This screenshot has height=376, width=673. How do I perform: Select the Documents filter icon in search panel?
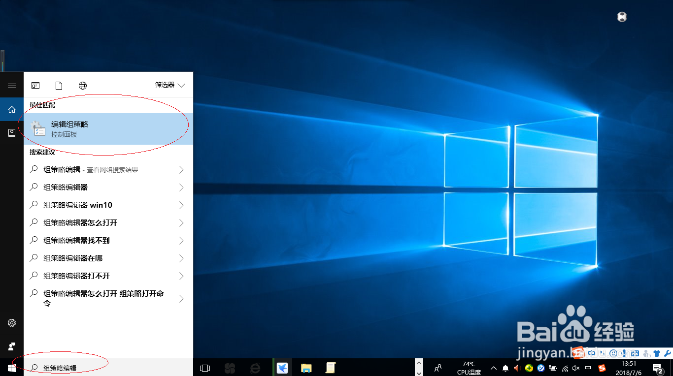59,85
